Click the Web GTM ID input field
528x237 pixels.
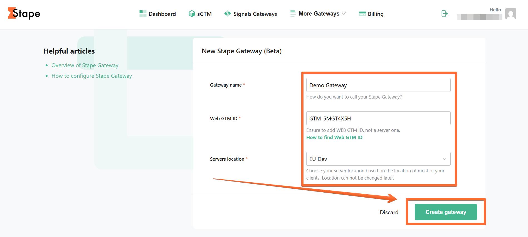(x=378, y=118)
